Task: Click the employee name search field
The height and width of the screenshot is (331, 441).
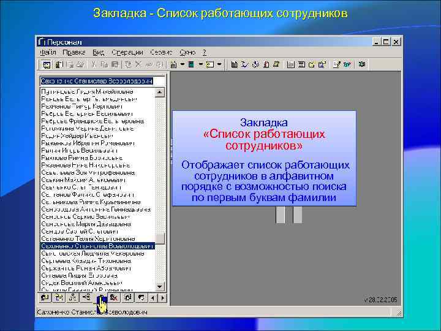Action: pyautogui.click(x=103, y=81)
